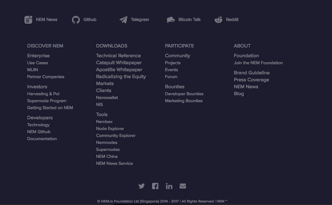Image resolution: width=332 pixels, height=205 pixels.
Task: Go to Foundation under About
Action: [246, 56]
